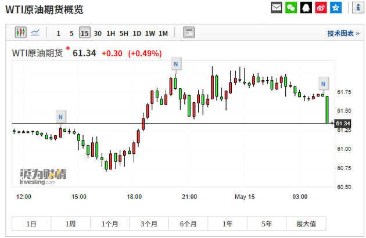Select the 1W interval
The width and height of the screenshot is (366, 238).
[150, 34]
